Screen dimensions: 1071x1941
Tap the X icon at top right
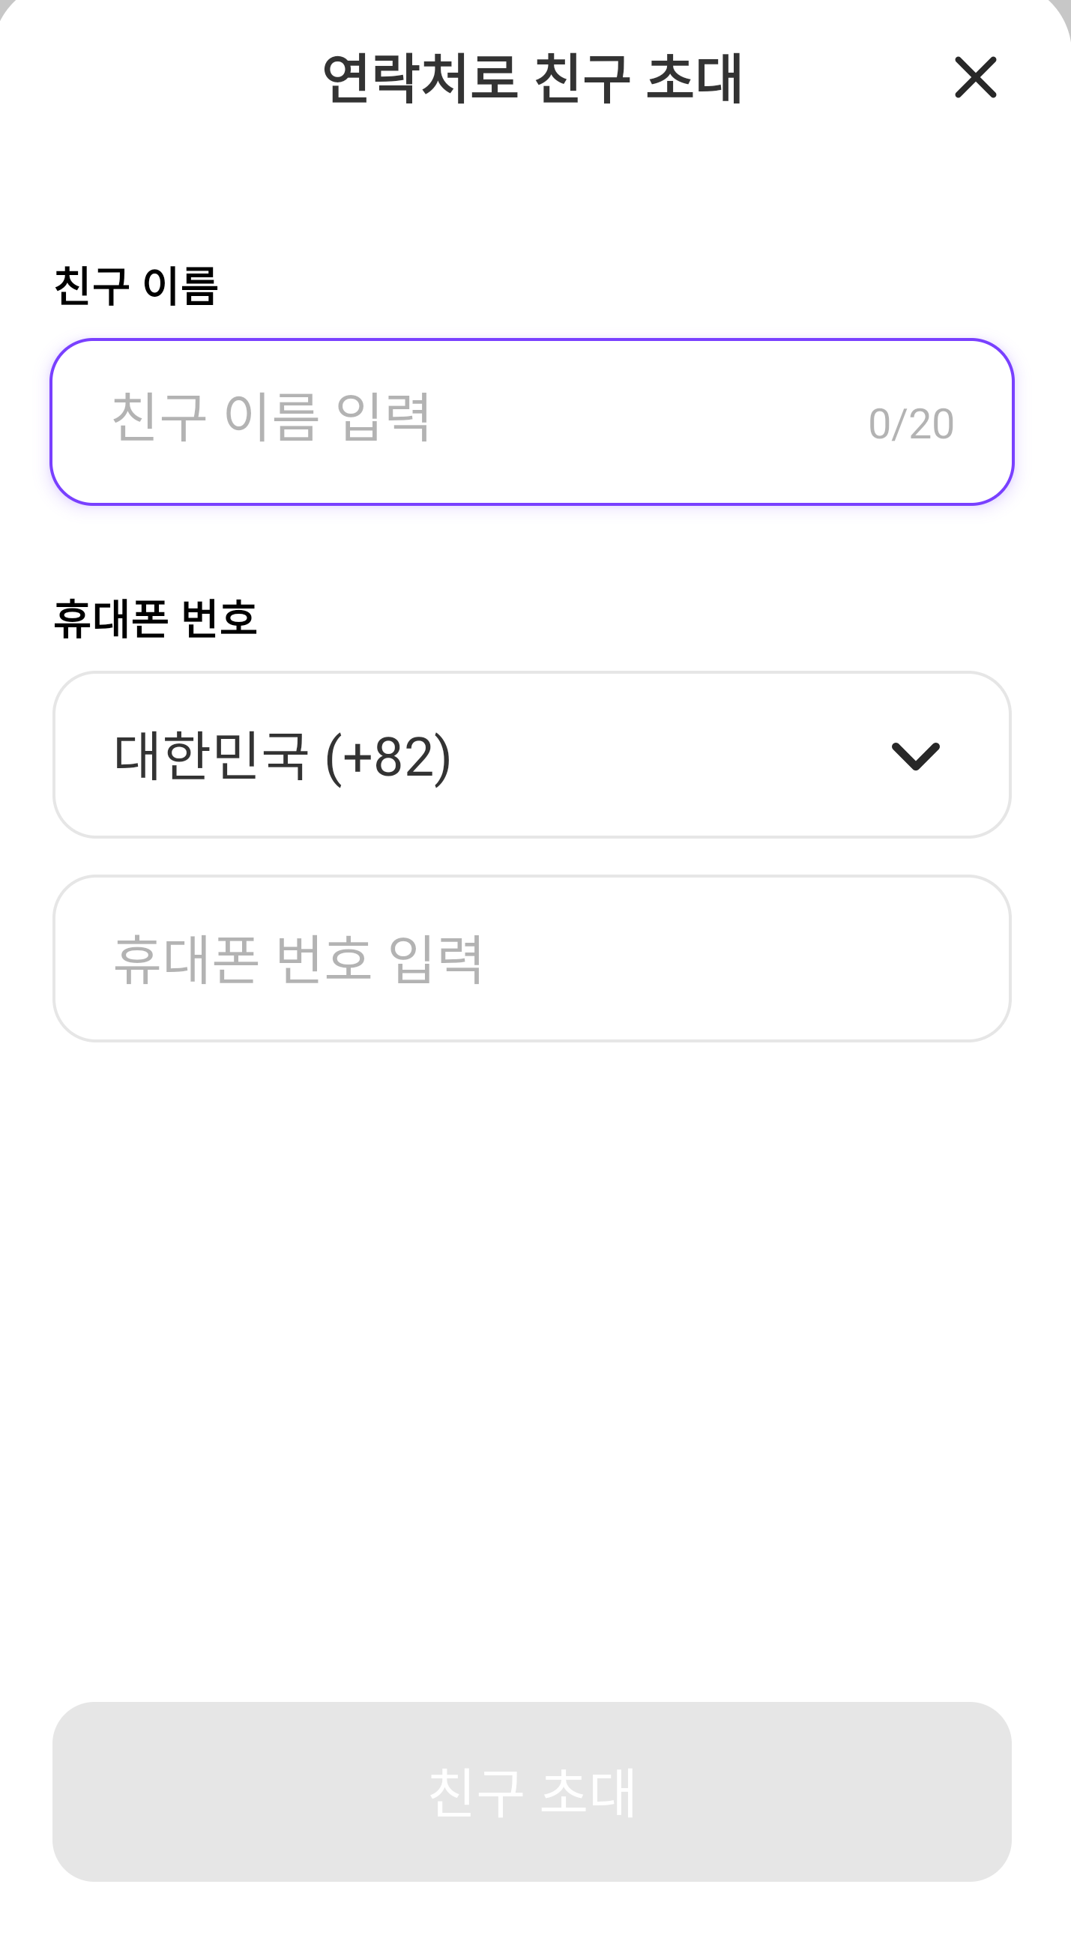tap(975, 78)
